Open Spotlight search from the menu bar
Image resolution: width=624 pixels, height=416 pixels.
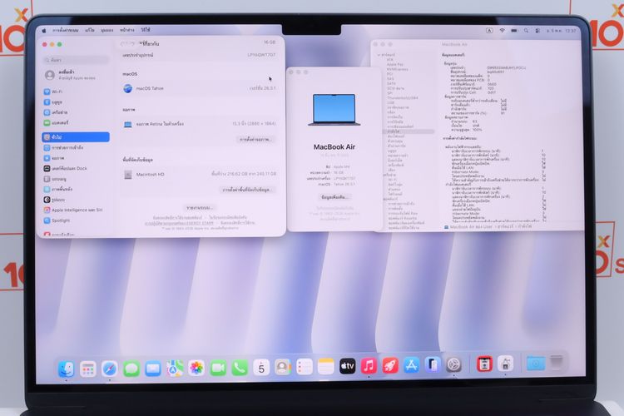(526, 30)
